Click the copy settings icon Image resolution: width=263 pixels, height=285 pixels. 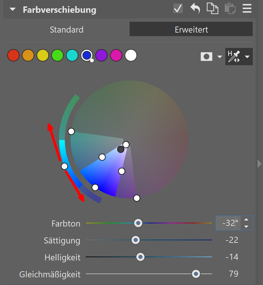click(x=212, y=9)
